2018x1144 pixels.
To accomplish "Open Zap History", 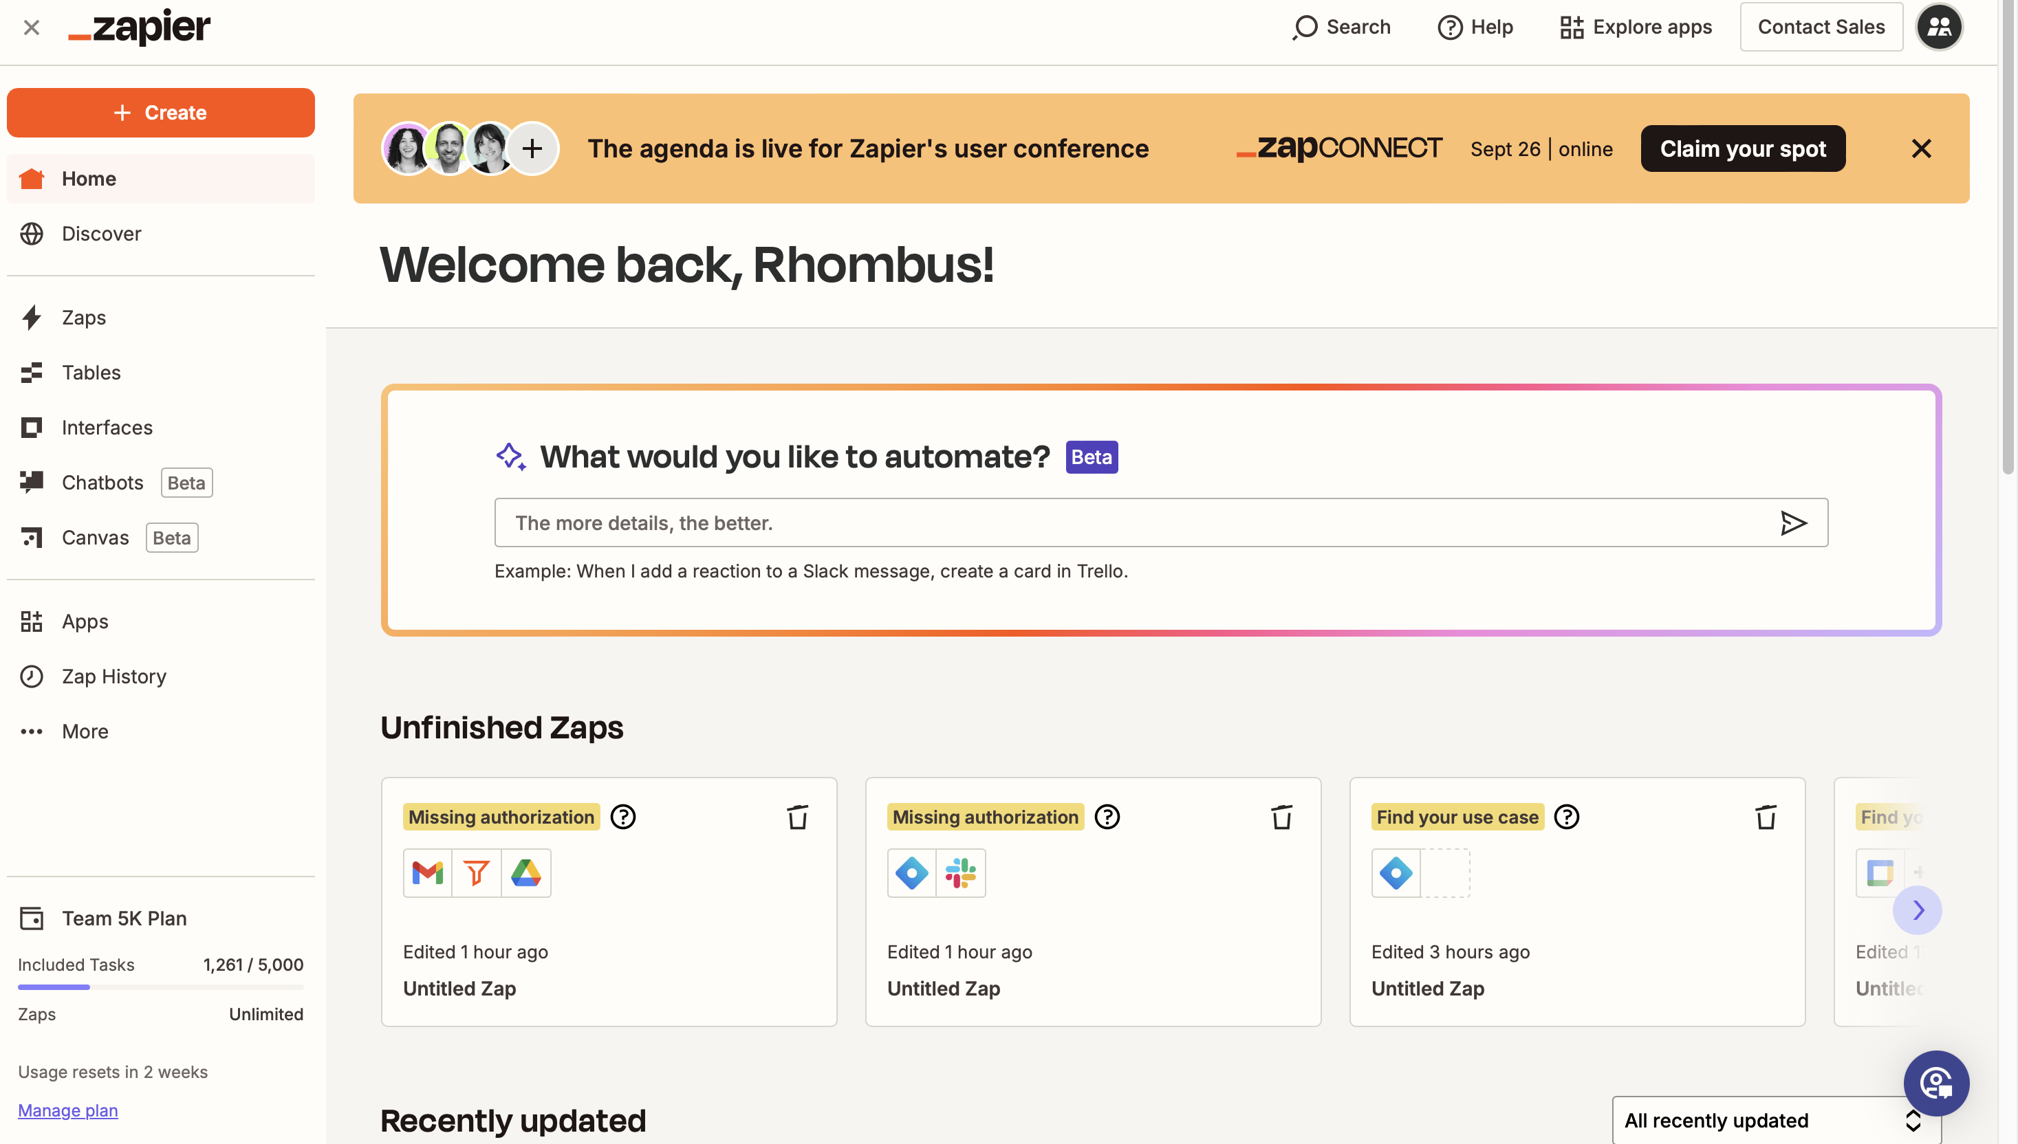I will tap(160, 676).
